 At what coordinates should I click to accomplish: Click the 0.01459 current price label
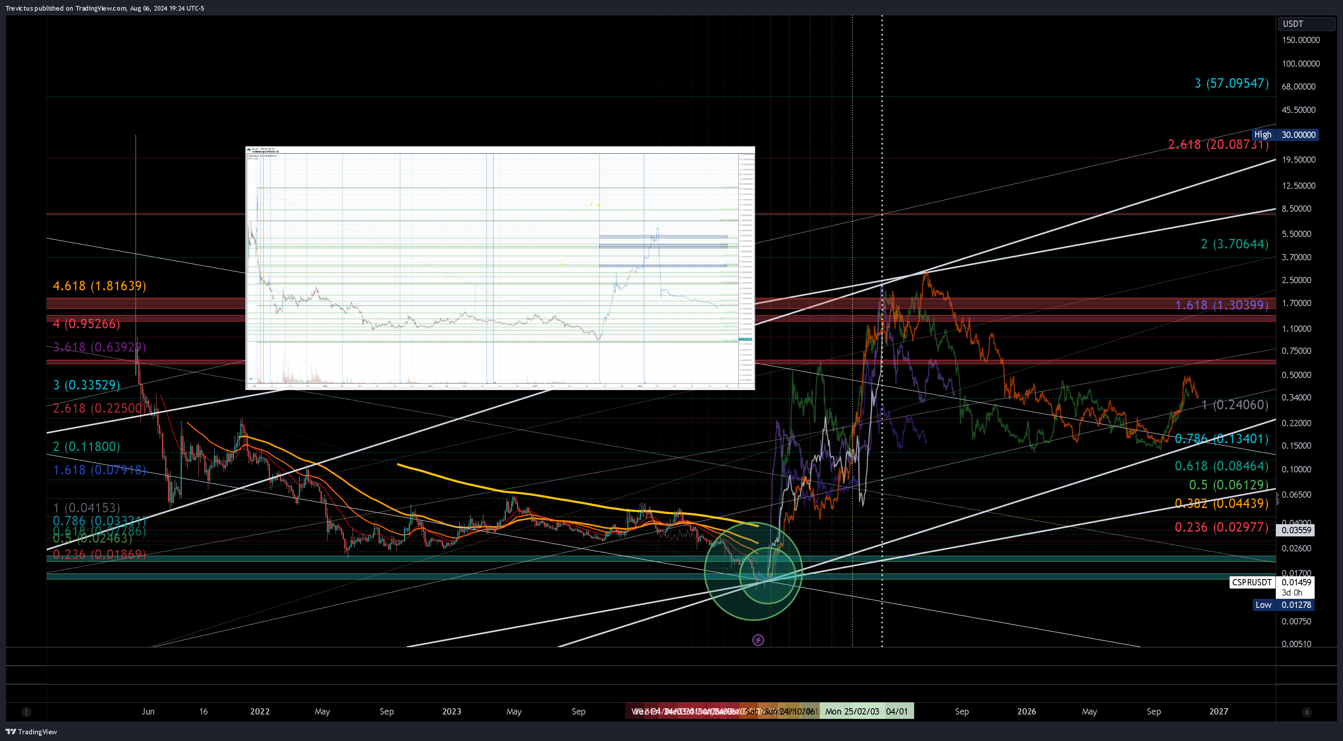click(1296, 582)
